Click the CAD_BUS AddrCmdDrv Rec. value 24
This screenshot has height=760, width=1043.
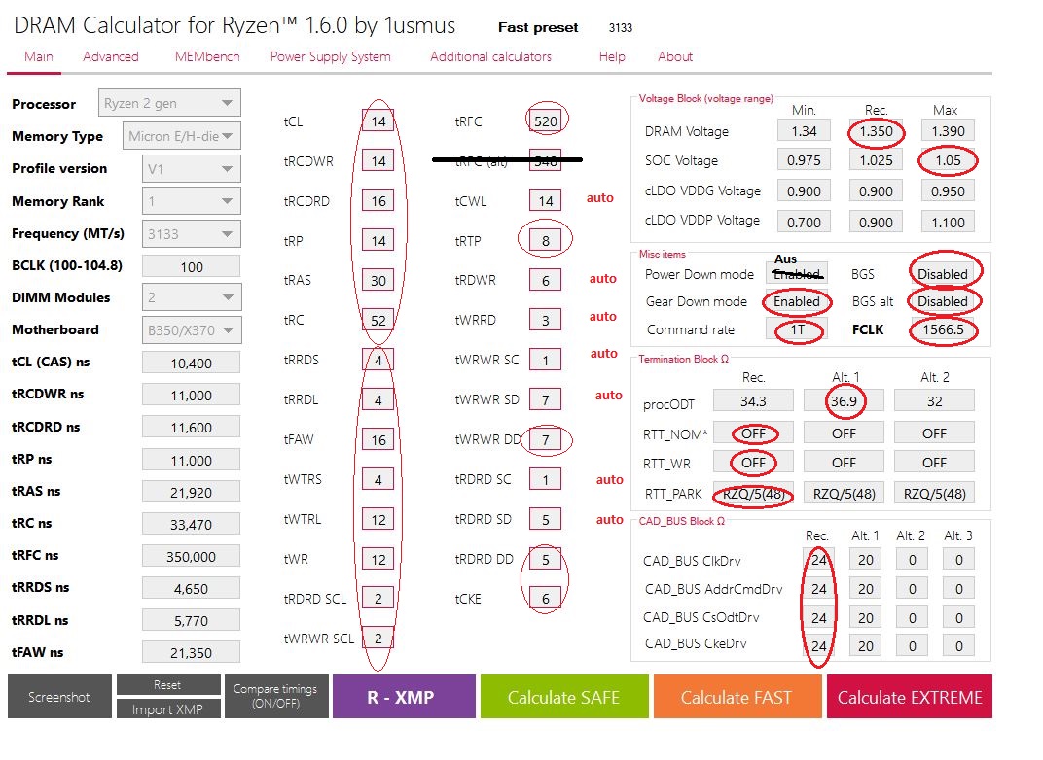tap(819, 589)
